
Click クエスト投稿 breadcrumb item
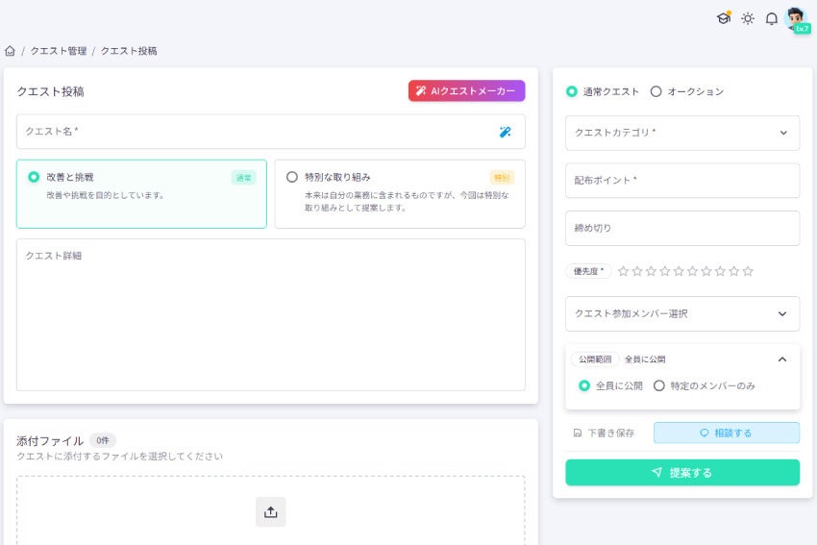point(129,51)
